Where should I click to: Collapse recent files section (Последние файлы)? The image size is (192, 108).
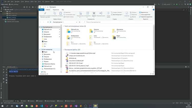click(x=63, y=50)
